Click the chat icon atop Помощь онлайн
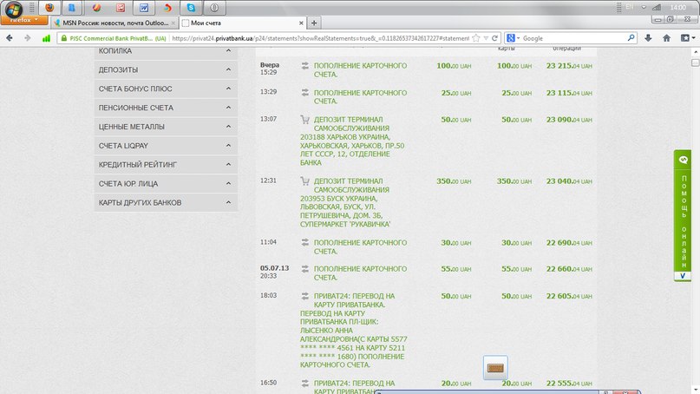700x394 pixels. (x=683, y=160)
